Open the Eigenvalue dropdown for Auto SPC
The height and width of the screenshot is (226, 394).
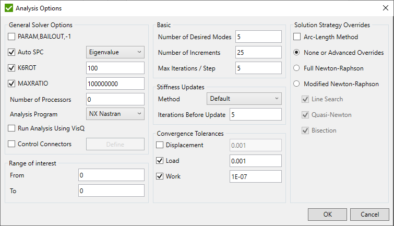pos(115,52)
